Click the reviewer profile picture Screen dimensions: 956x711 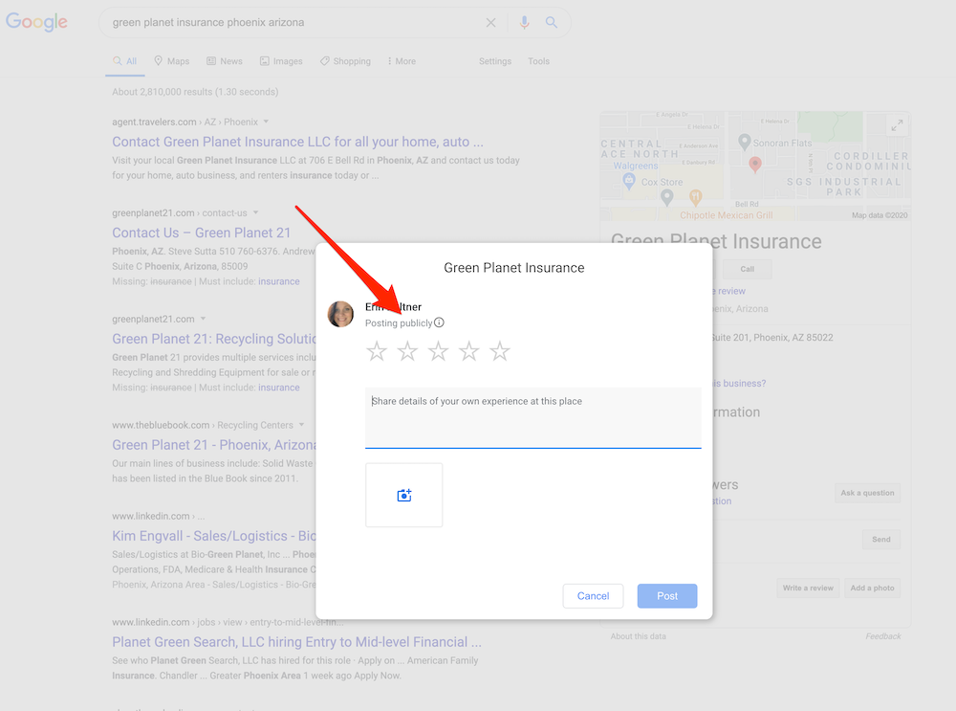tap(341, 314)
